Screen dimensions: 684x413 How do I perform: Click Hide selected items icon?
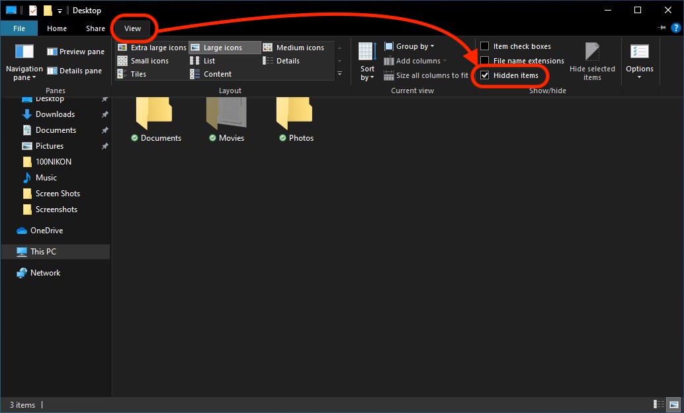tap(592, 52)
